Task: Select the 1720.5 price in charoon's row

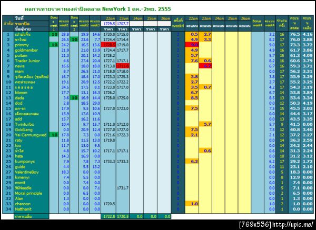Action: (108, 204)
